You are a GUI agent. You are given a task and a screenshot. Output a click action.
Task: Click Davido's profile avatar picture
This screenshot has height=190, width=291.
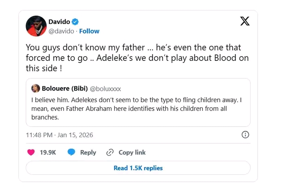[x=36, y=26]
